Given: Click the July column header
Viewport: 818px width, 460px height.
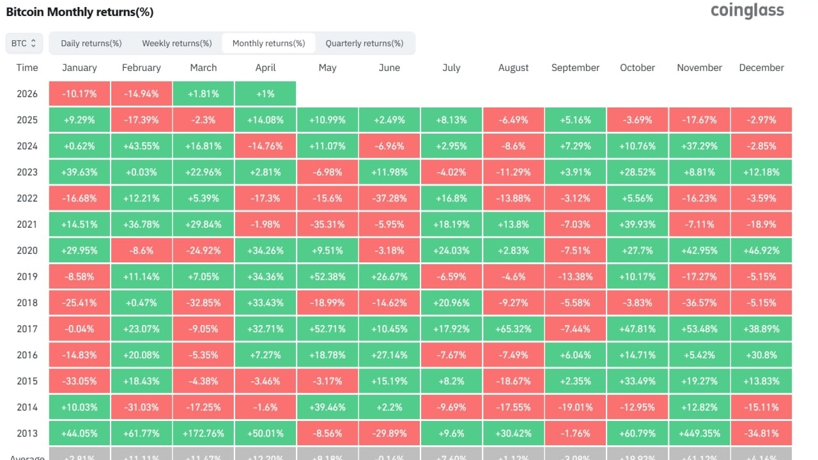Looking at the screenshot, I should click(451, 68).
